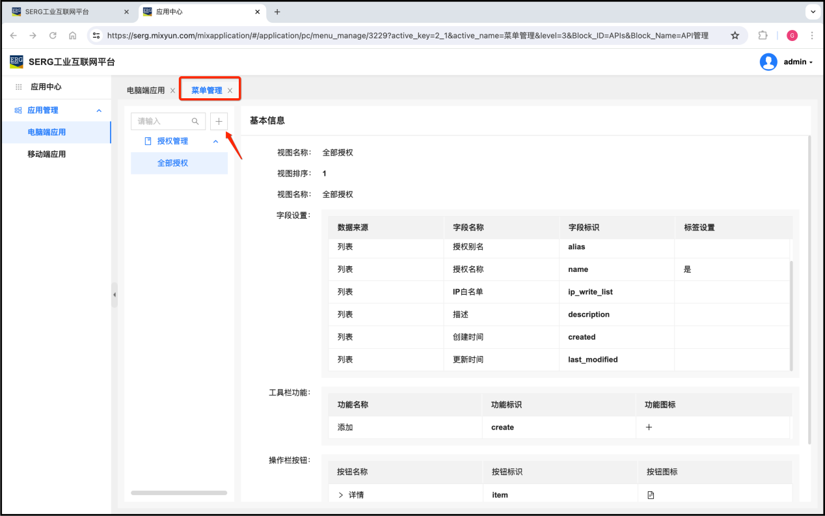
Task: Switch to the 电脑端应用 tab
Action: click(146, 90)
